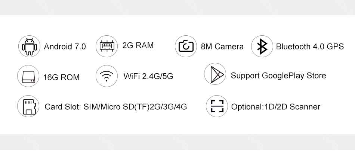Click the Google Play triangle icon
Screen dimensions: 355x151
[215, 74]
